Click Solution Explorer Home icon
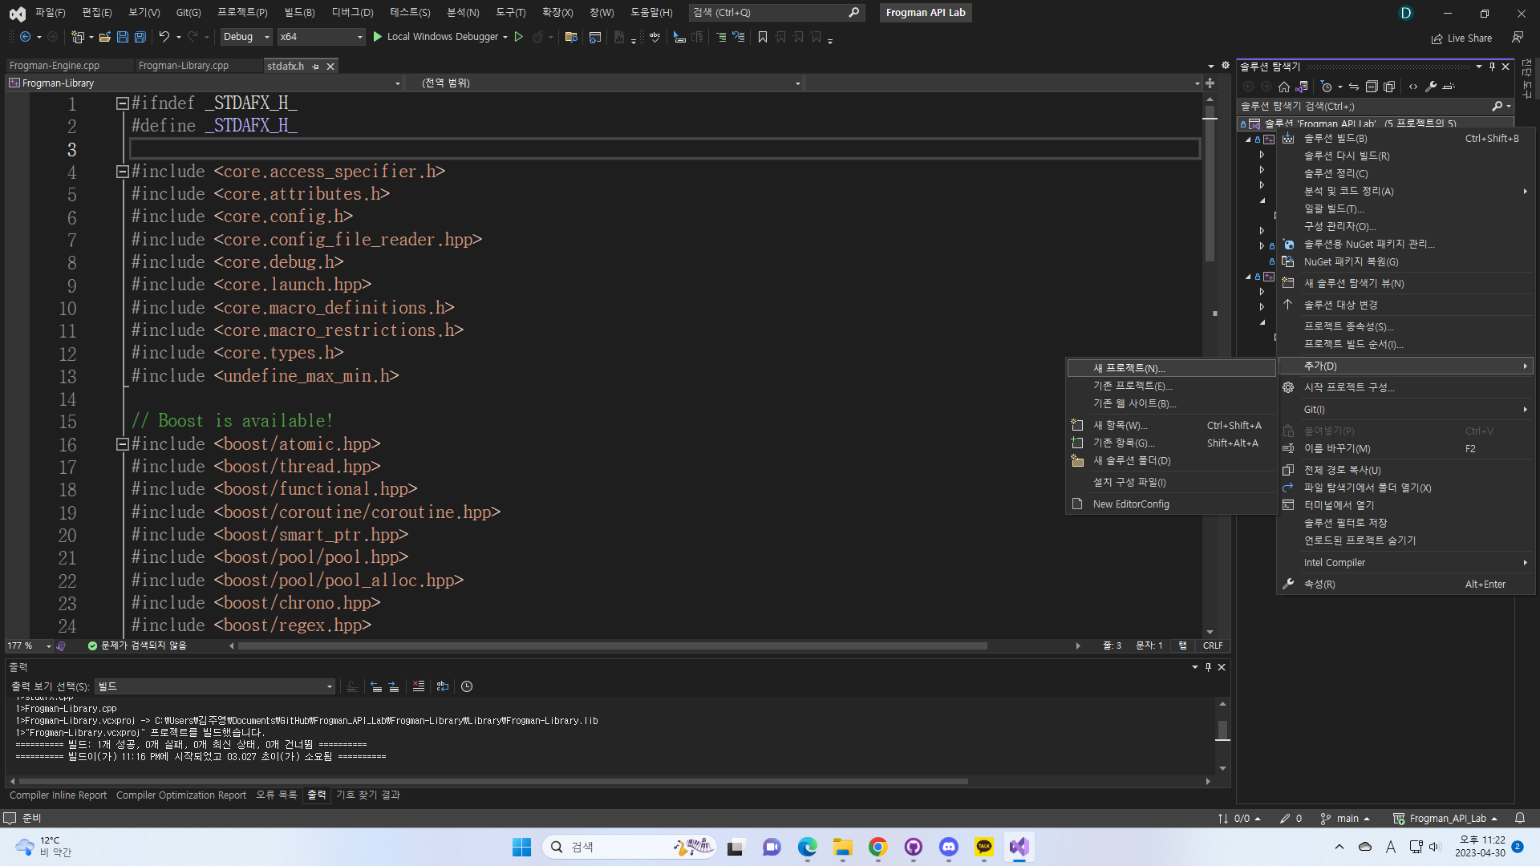1540x866 pixels. click(1284, 87)
